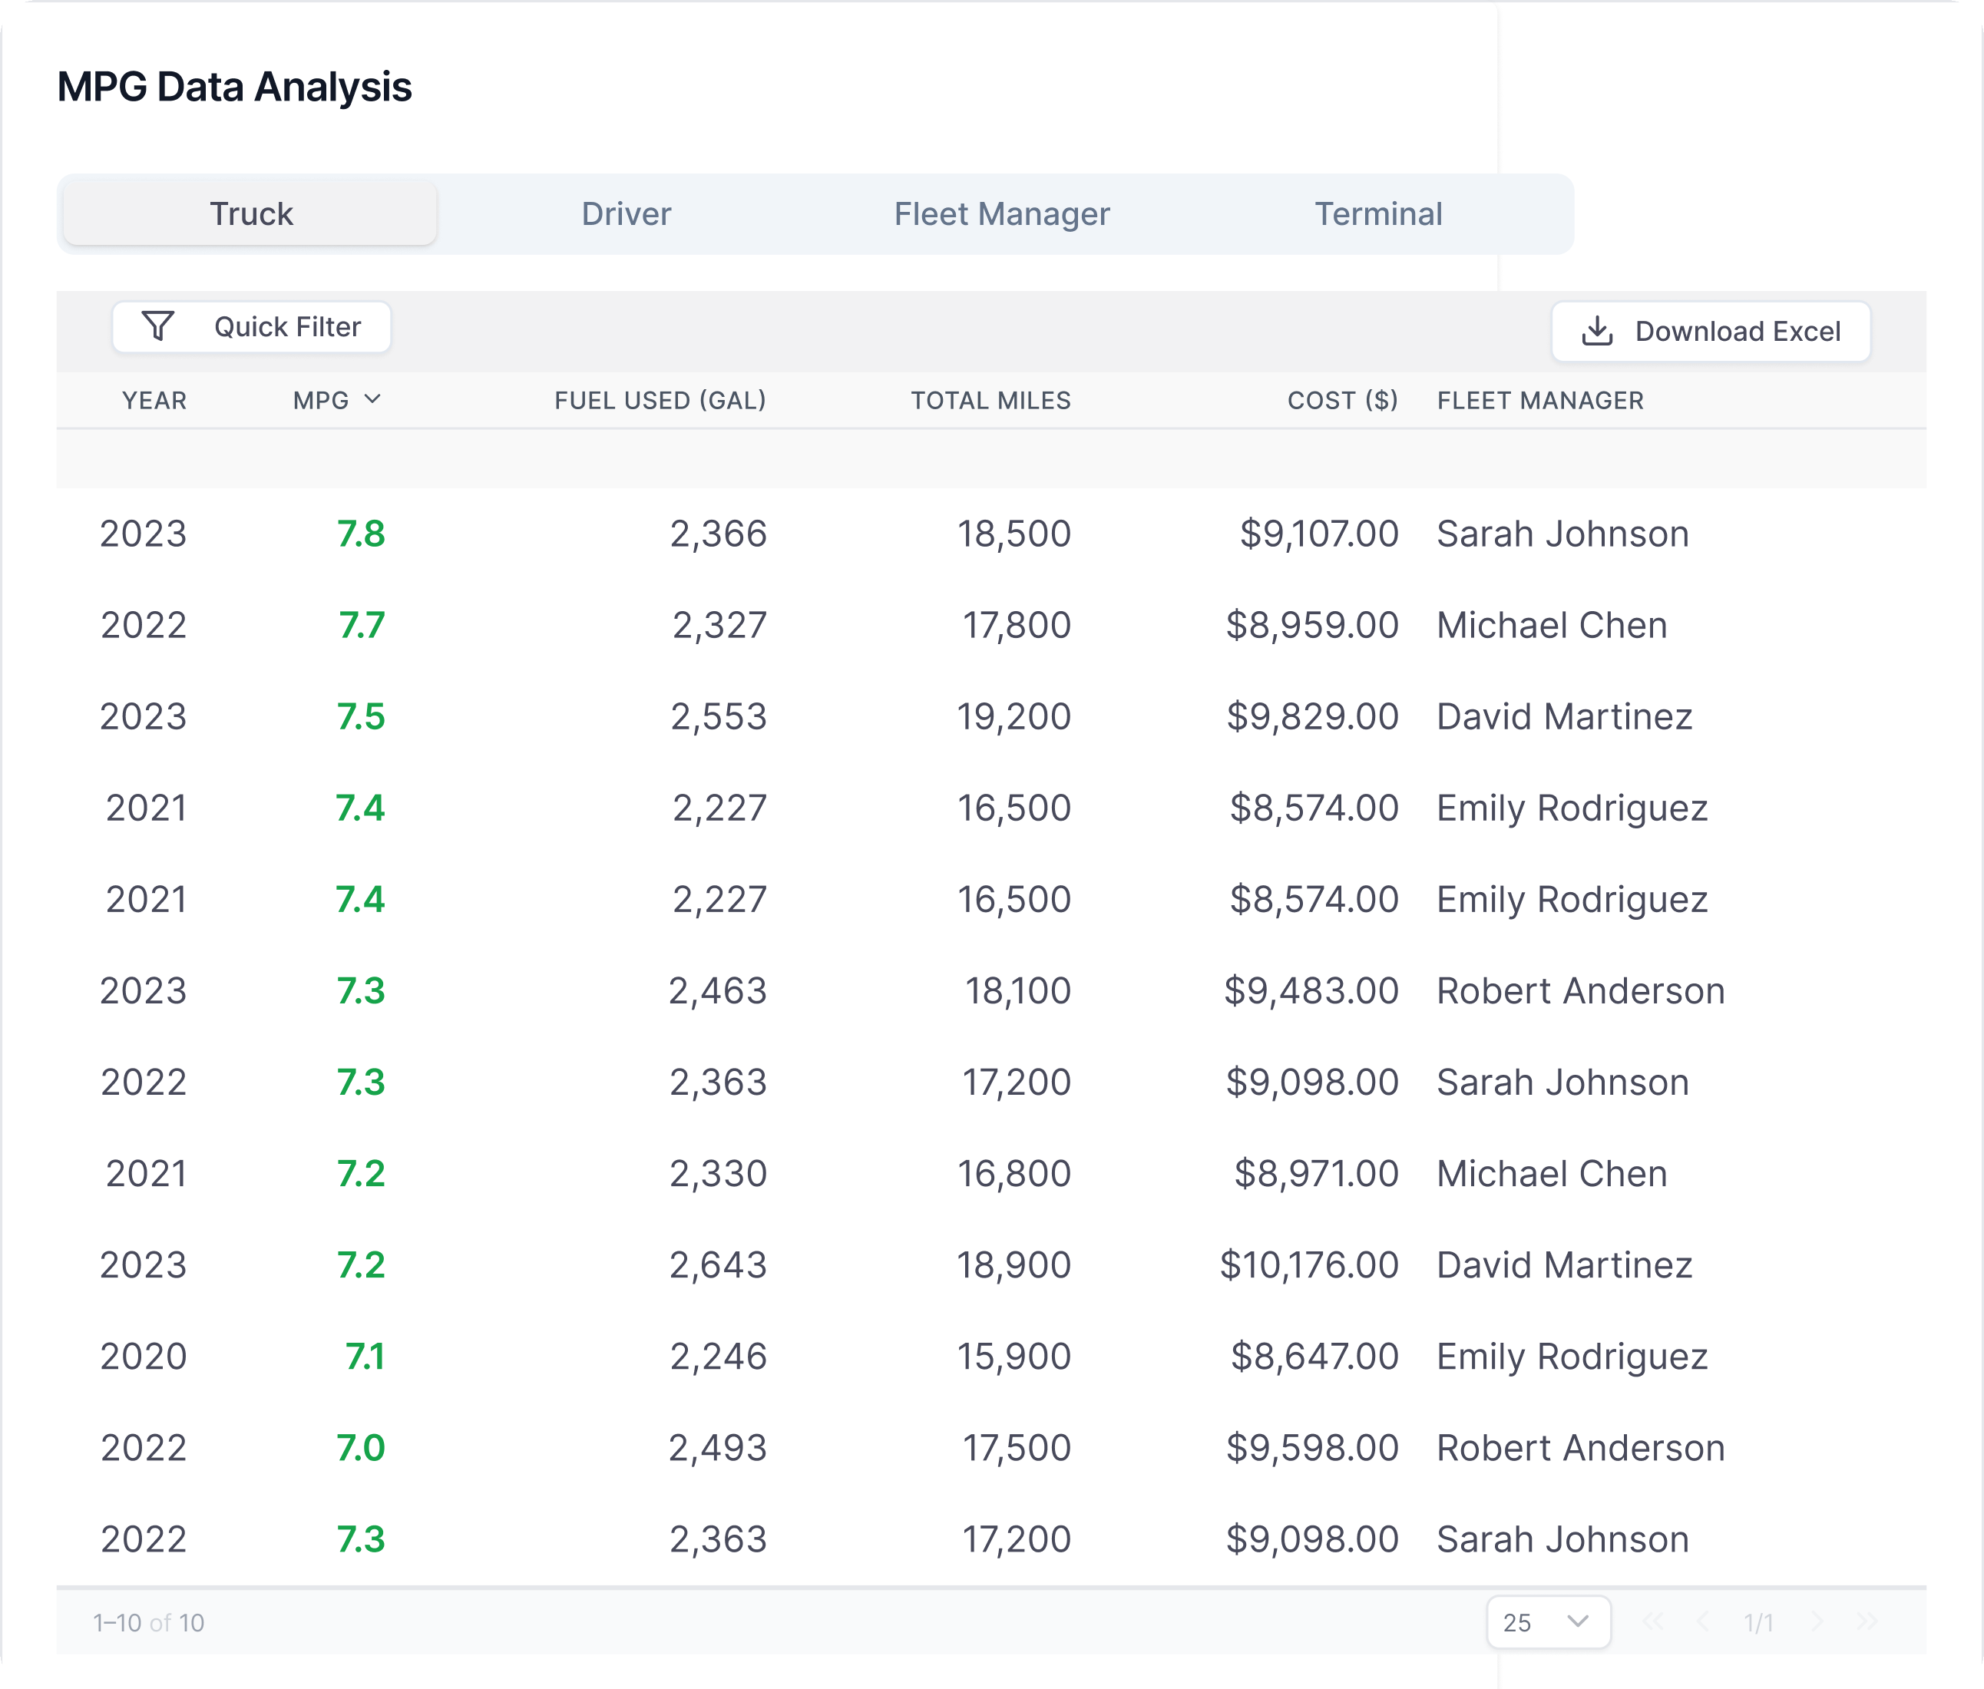Go to next page chevron icon

[x=1817, y=1621]
